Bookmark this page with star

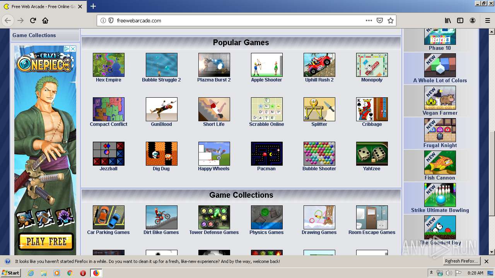click(x=391, y=20)
